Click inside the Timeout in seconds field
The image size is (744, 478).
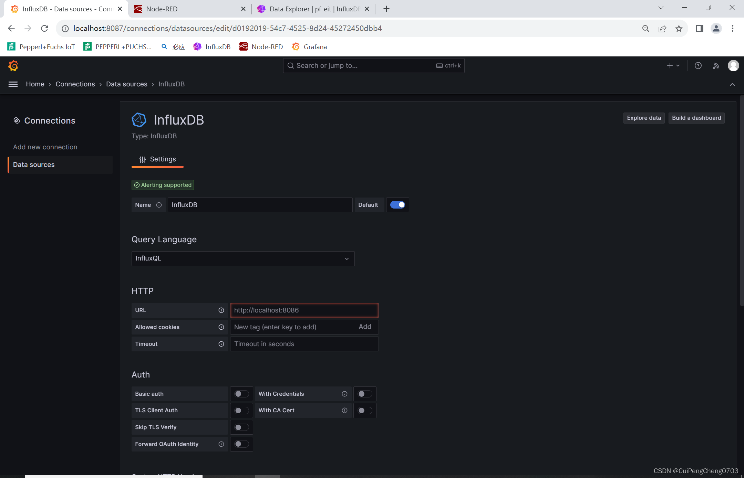[304, 344]
